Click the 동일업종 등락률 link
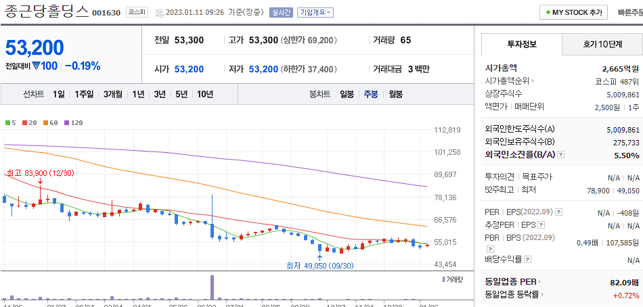This screenshot has height=307, width=643. click(x=513, y=294)
